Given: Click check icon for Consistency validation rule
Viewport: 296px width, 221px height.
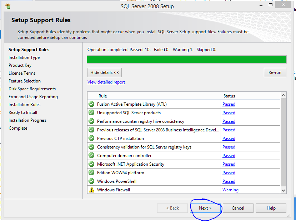Looking at the screenshot, I should pos(91,147).
